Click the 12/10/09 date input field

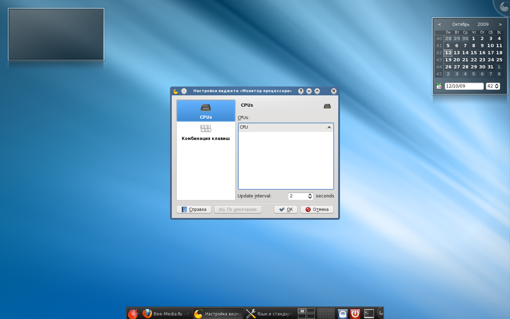(x=464, y=86)
